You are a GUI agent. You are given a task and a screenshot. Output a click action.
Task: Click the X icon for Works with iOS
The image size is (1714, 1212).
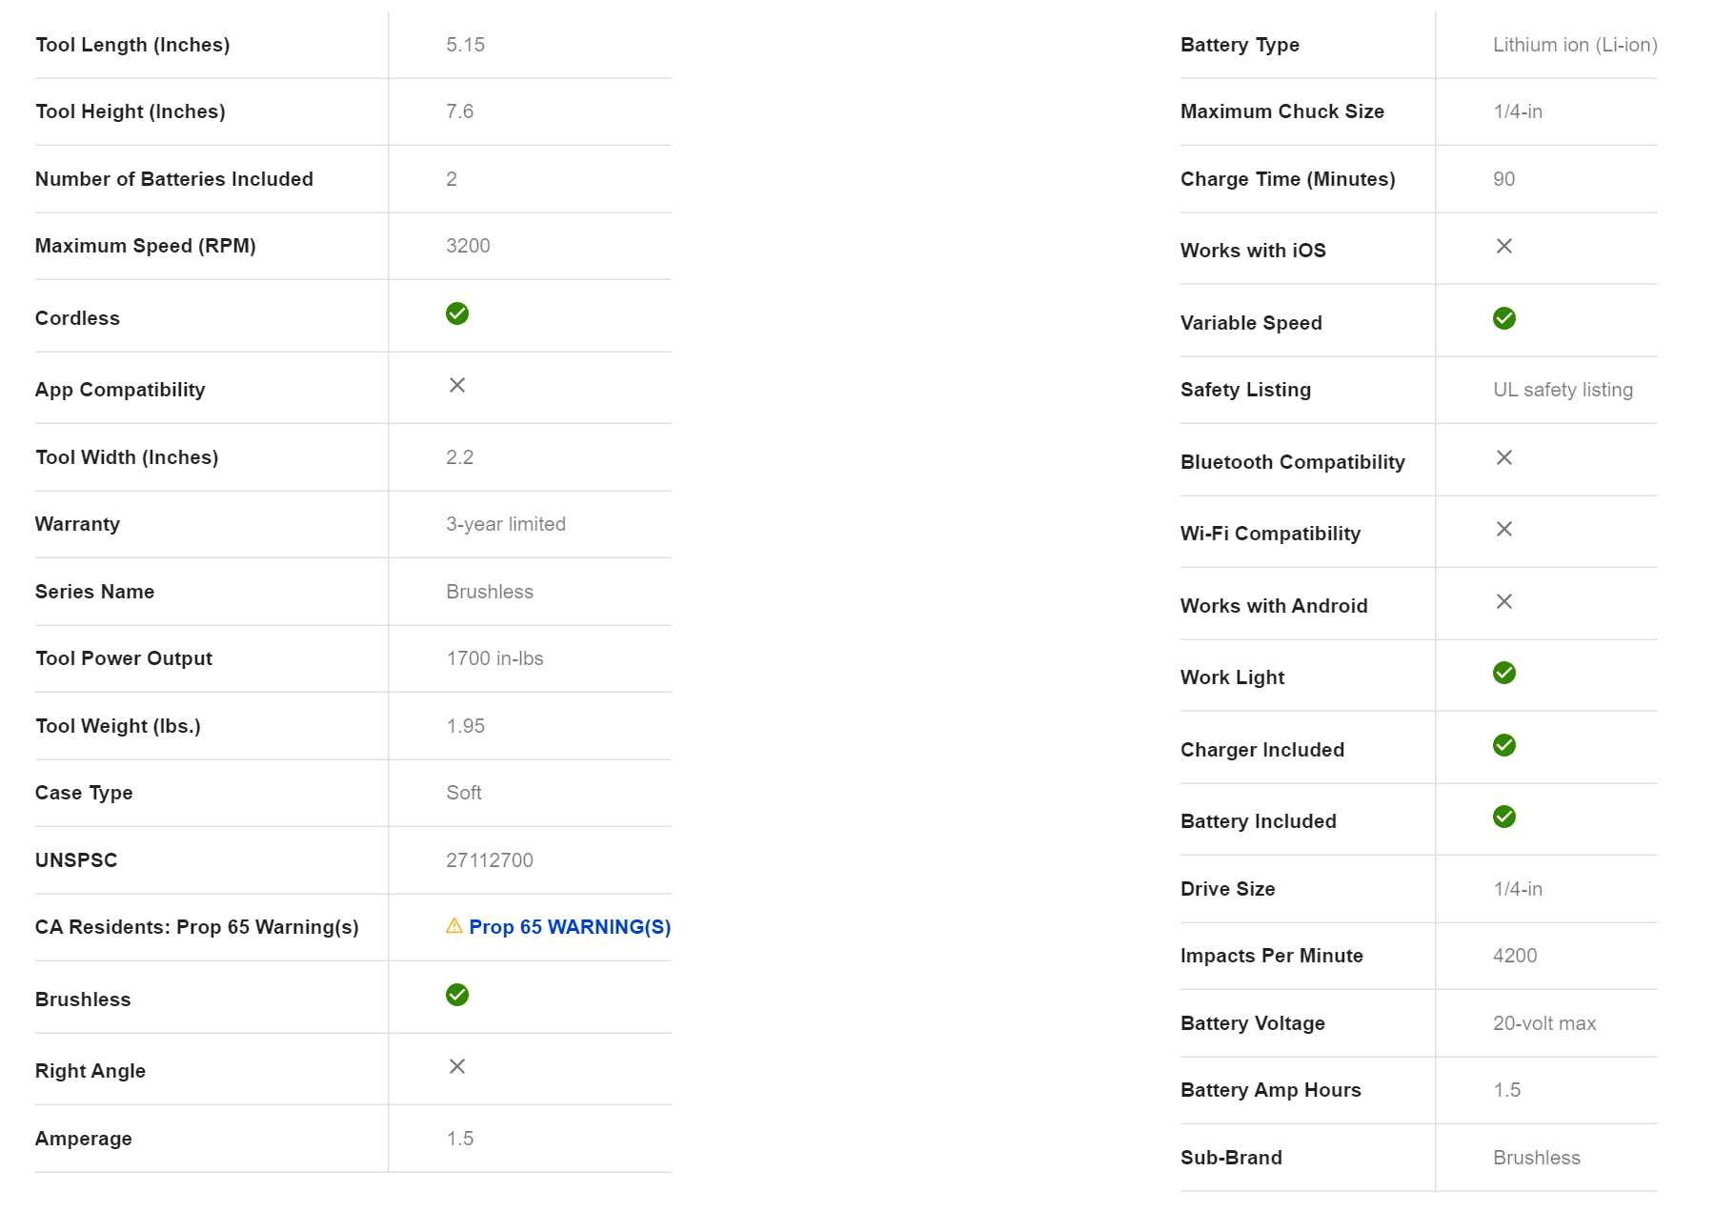pyautogui.click(x=1504, y=246)
